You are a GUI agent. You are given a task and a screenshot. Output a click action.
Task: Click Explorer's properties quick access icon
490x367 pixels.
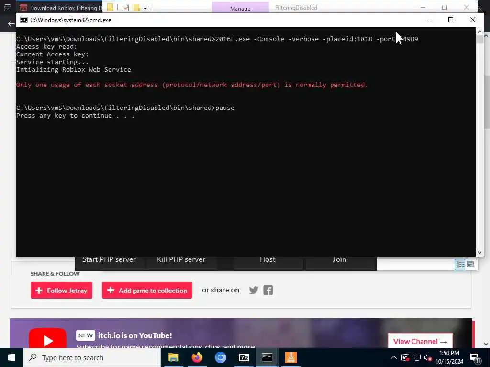(126, 8)
